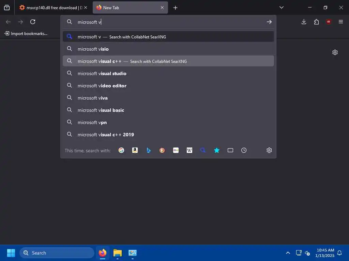Open the clock showing 10:45 AM
Viewport: 349px width, 261px height.
pos(325,253)
